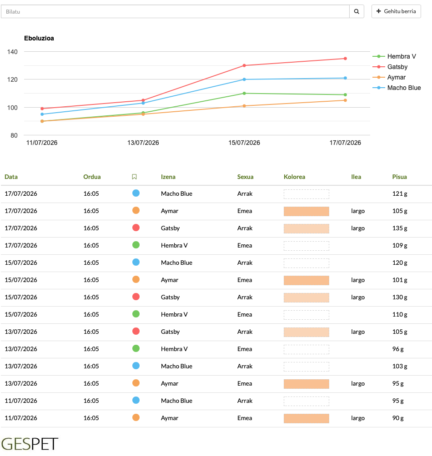Click the GESPET logo

tap(30, 444)
